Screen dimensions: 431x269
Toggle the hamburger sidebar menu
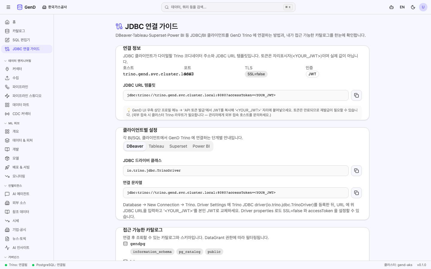[x=8, y=7]
